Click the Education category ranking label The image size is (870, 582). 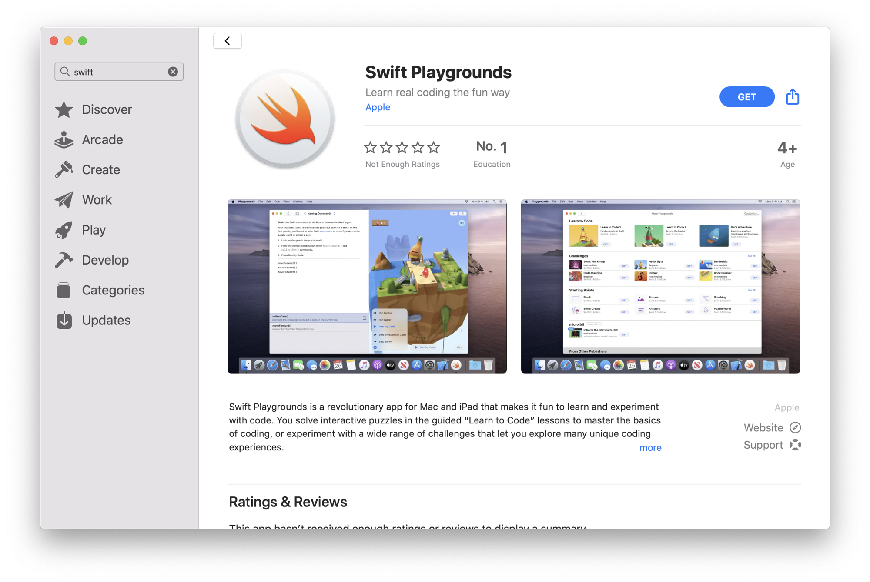pyautogui.click(x=492, y=164)
